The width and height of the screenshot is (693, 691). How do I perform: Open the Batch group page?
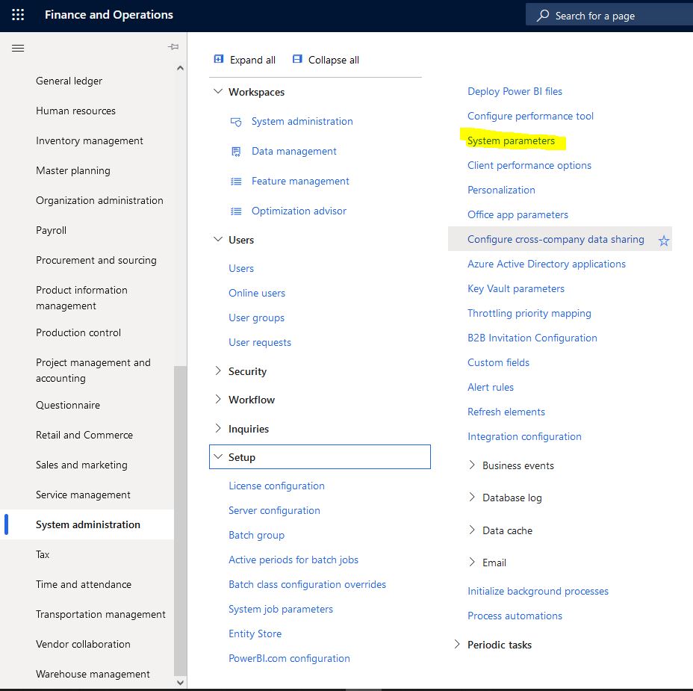[x=256, y=536]
